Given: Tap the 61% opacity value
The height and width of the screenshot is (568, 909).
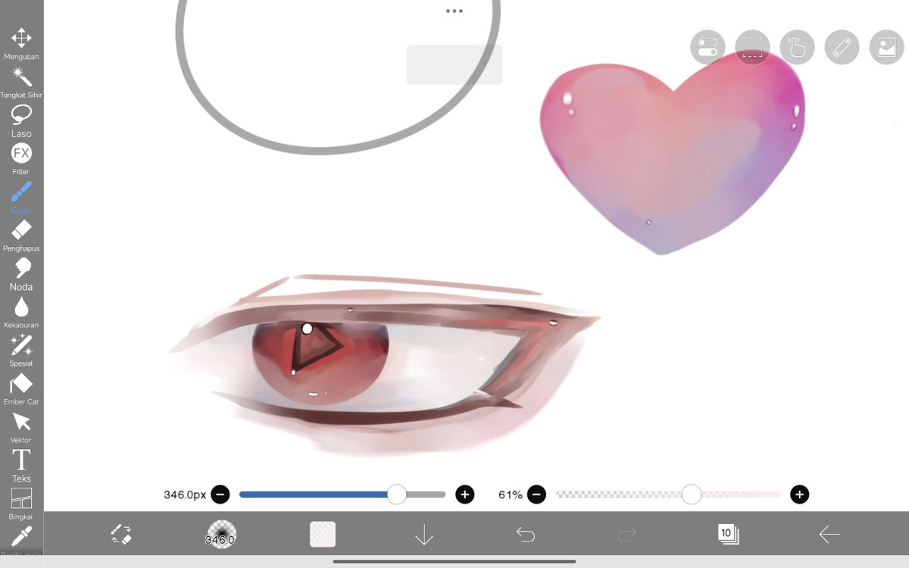Looking at the screenshot, I should (x=511, y=495).
